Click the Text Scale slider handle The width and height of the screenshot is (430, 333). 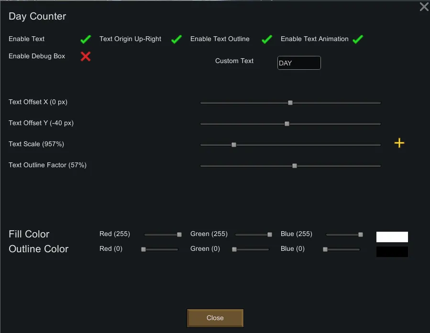pyautogui.click(x=234, y=145)
